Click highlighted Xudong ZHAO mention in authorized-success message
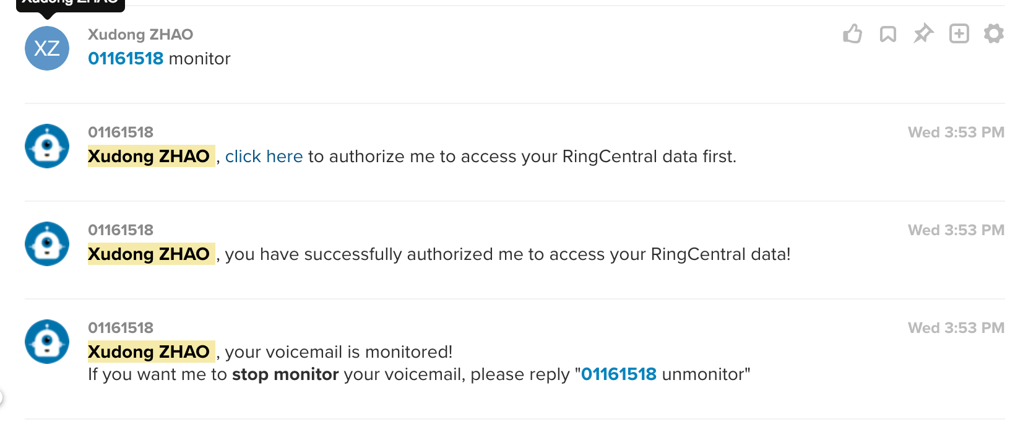This screenshot has height=432, width=1036. (x=151, y=254)
